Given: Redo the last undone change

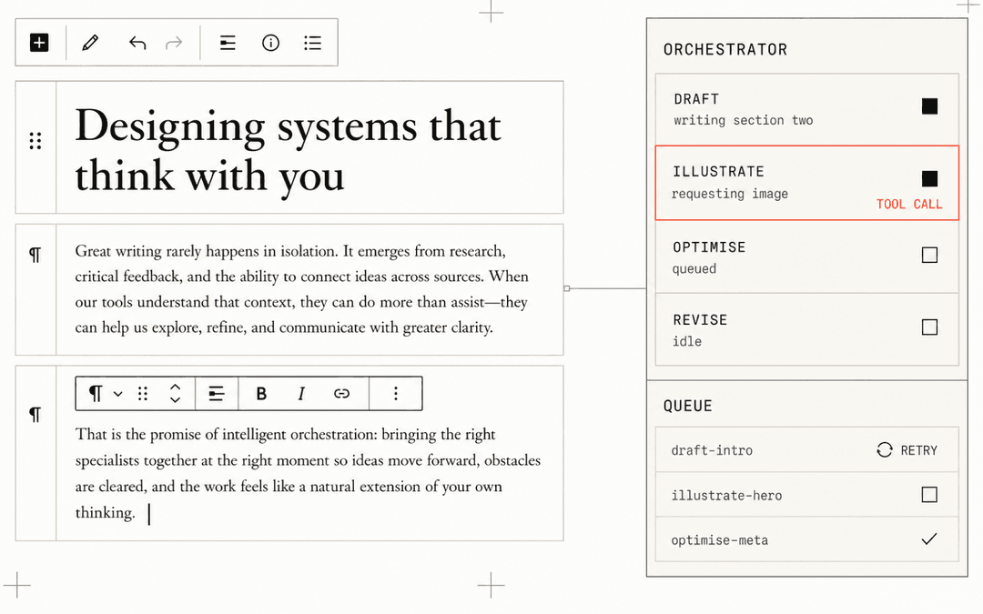Looking at the screenshot, I should 174,44.
